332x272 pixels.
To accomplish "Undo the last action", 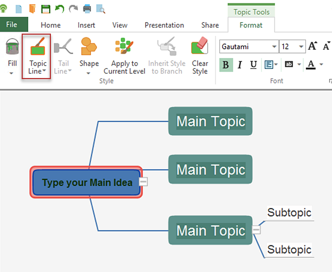I will click(60, 9).
